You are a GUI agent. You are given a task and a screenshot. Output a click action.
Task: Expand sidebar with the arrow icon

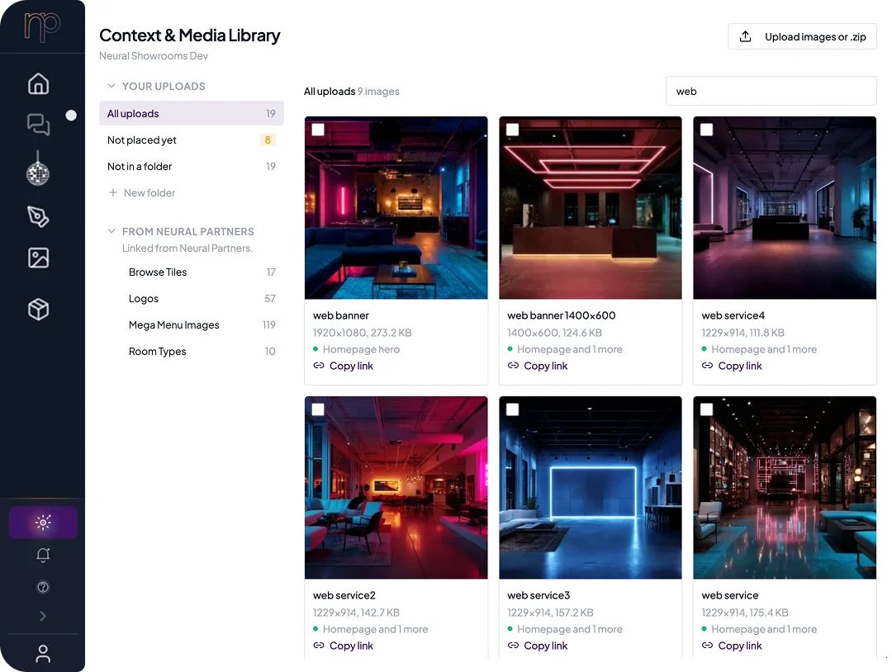tap(43, 616)
